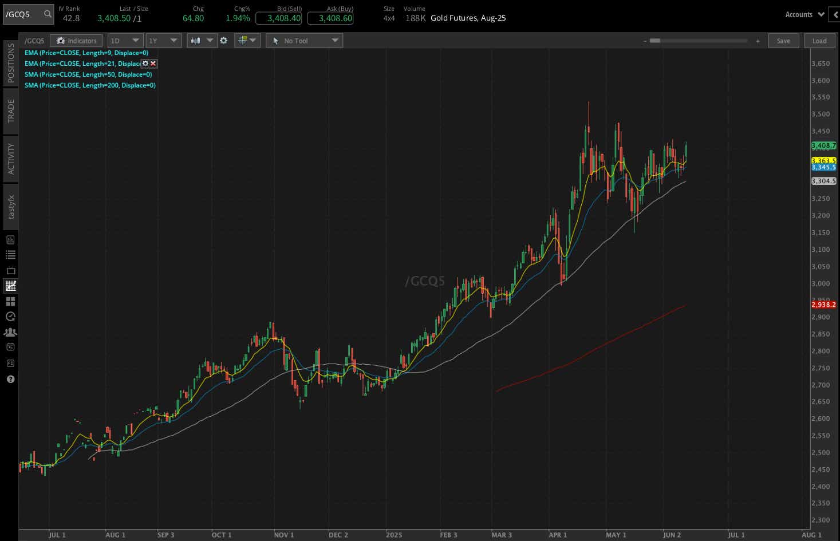Open the No Tool drawing dropdown
The height and width of the screenshot is (541, 840).
pos(304,40)
